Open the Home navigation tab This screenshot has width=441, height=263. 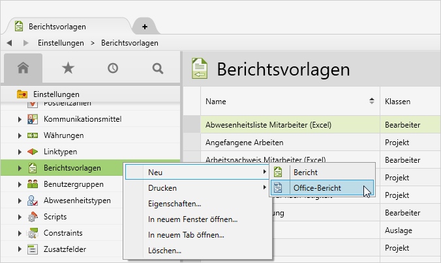23,68
